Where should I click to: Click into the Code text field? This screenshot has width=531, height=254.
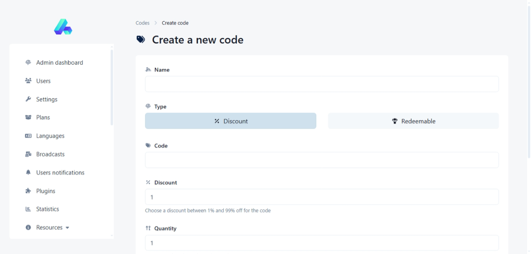[321, 160]
